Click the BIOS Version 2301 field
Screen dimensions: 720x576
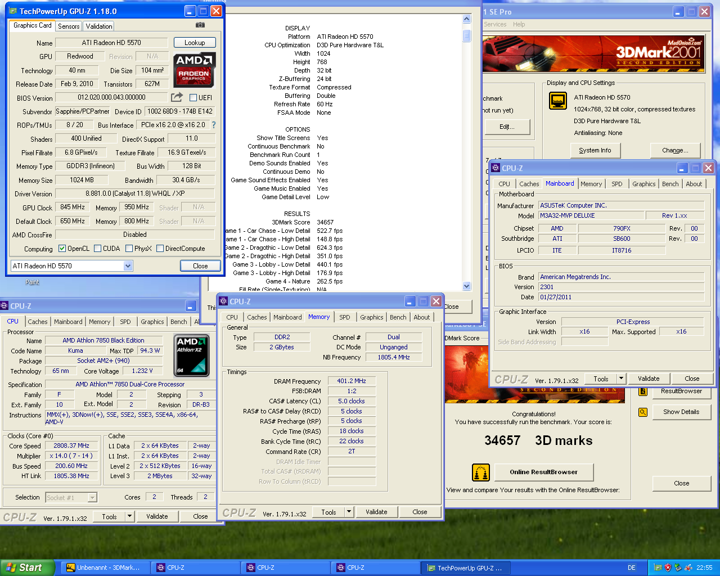(x=621, y=287)
